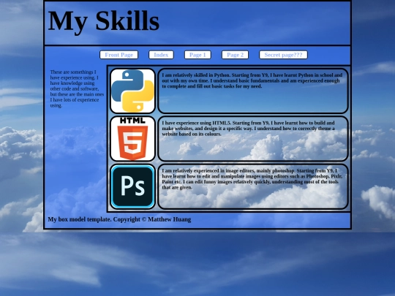Click the Python skill description box
This screenshot has width=395, height=296.
tap(253, 91)
